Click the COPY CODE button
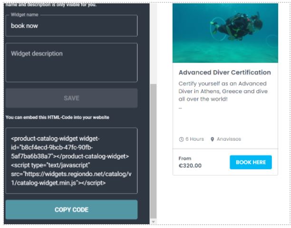This screenshot has width=291, height=228. pyautogui.click(x=71, y=209)
